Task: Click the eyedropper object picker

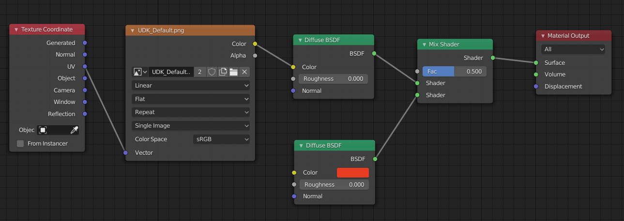Action: tap(74, 130)
